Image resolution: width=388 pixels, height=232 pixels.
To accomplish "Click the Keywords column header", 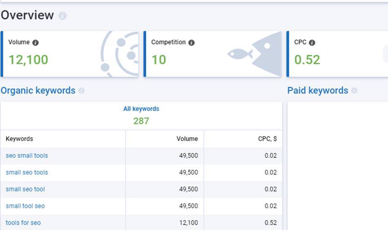I will [x=19, y=139].
